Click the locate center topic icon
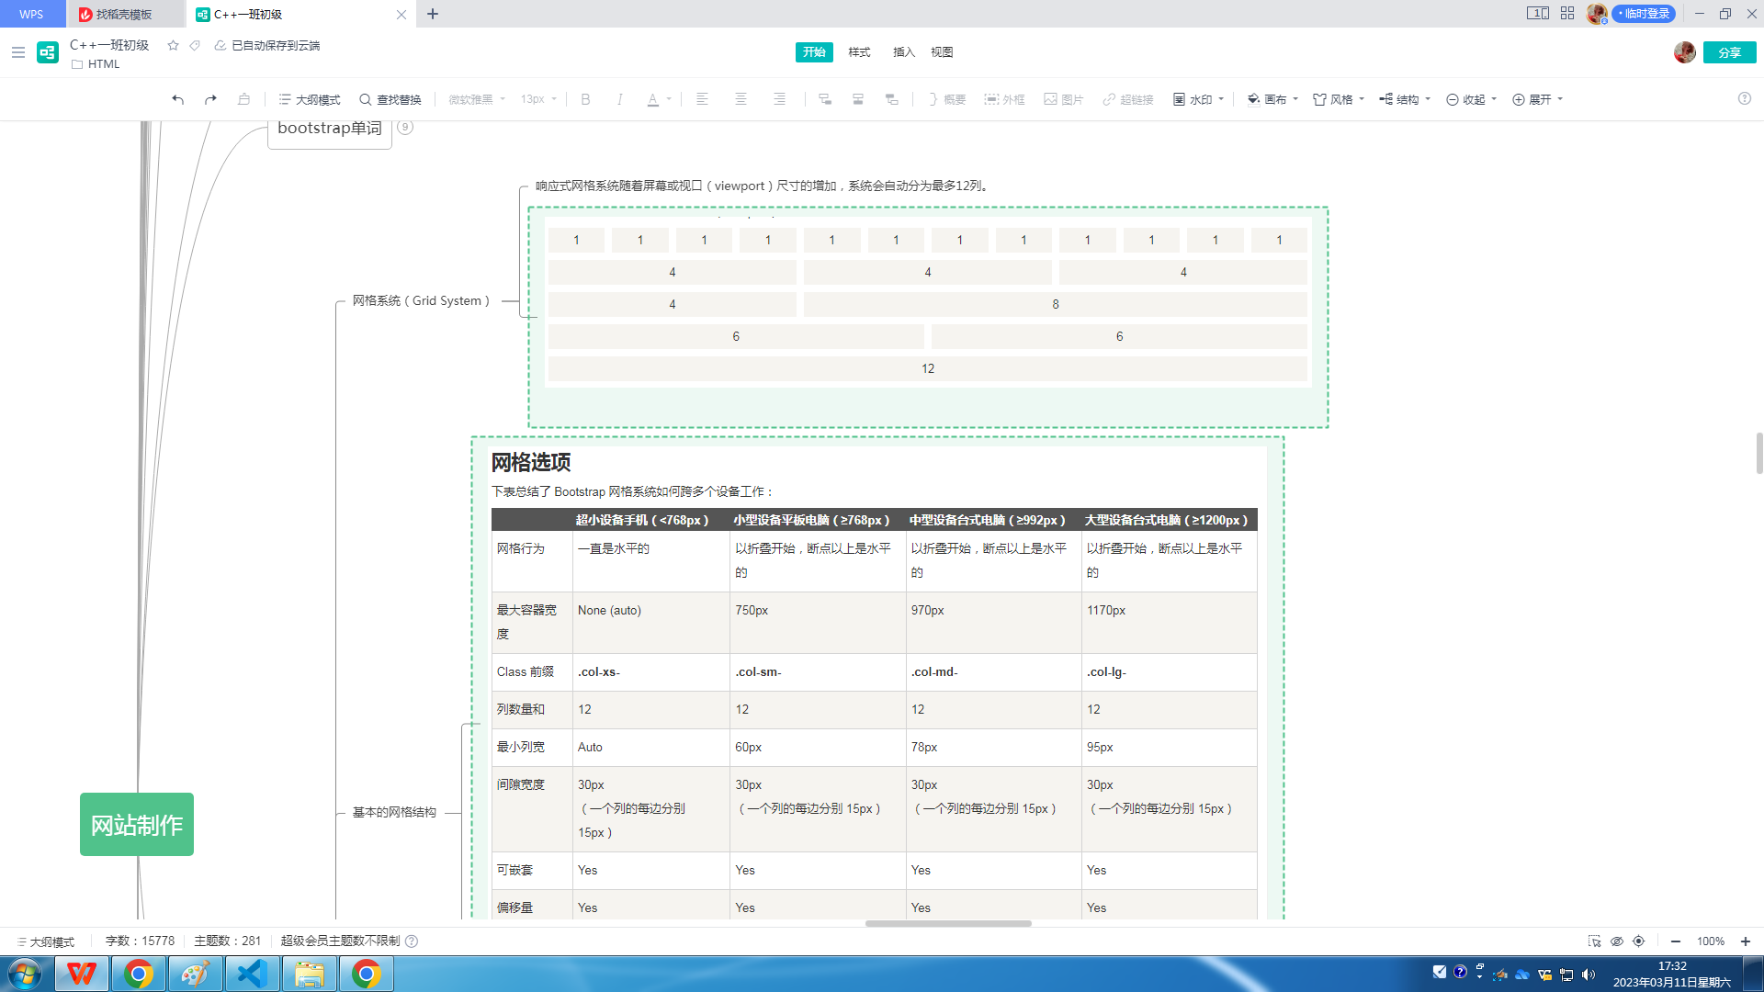Screen dimensions: 1764x992 pyautogui.click(x=1638, y=941)
